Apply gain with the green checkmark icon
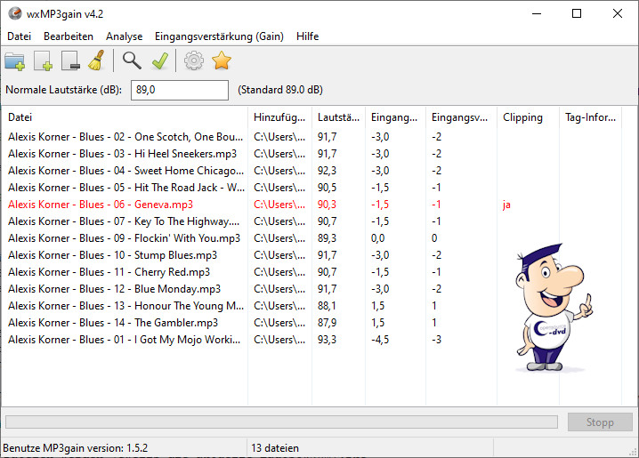Image resolution: width=639 pixels, height=458 pixels. pos(159,60)
